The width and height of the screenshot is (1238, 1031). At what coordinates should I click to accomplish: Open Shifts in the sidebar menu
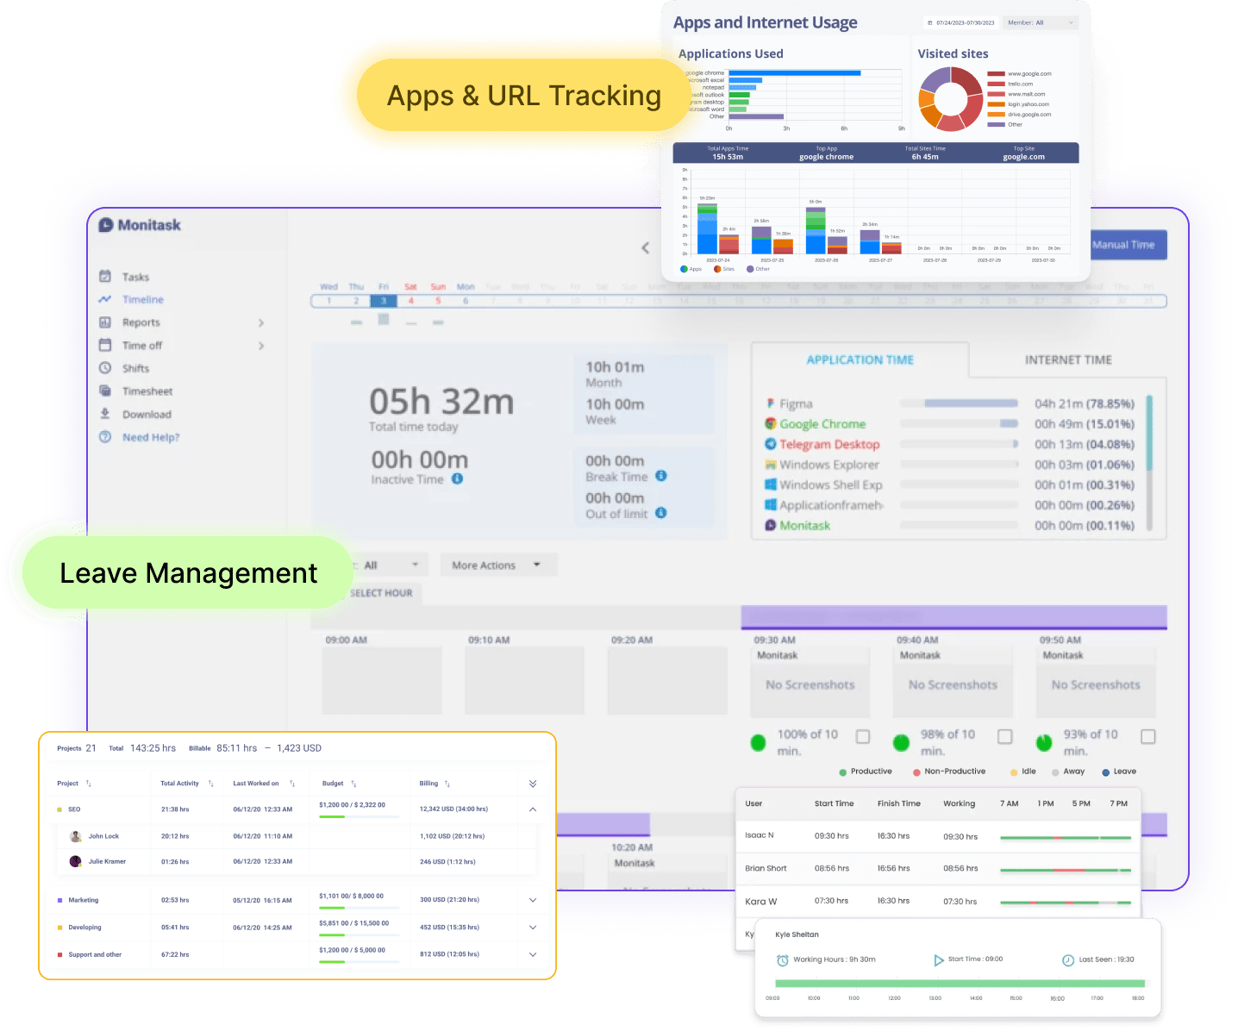(135, 369)
